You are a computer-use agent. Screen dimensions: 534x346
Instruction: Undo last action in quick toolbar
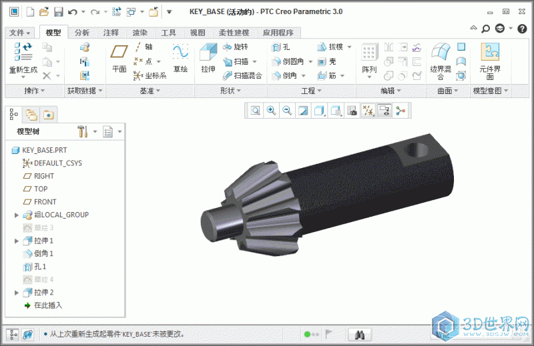coord(72,12)
